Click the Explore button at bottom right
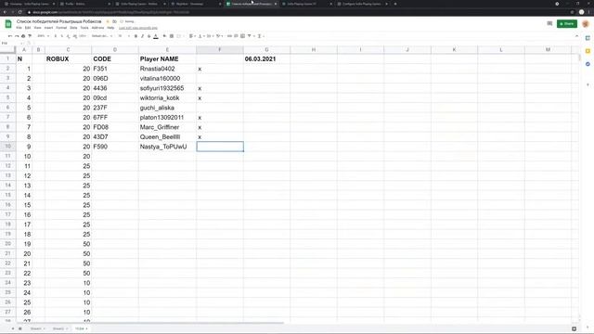Viewport: 594px width, 334px height. click(574, 328)
